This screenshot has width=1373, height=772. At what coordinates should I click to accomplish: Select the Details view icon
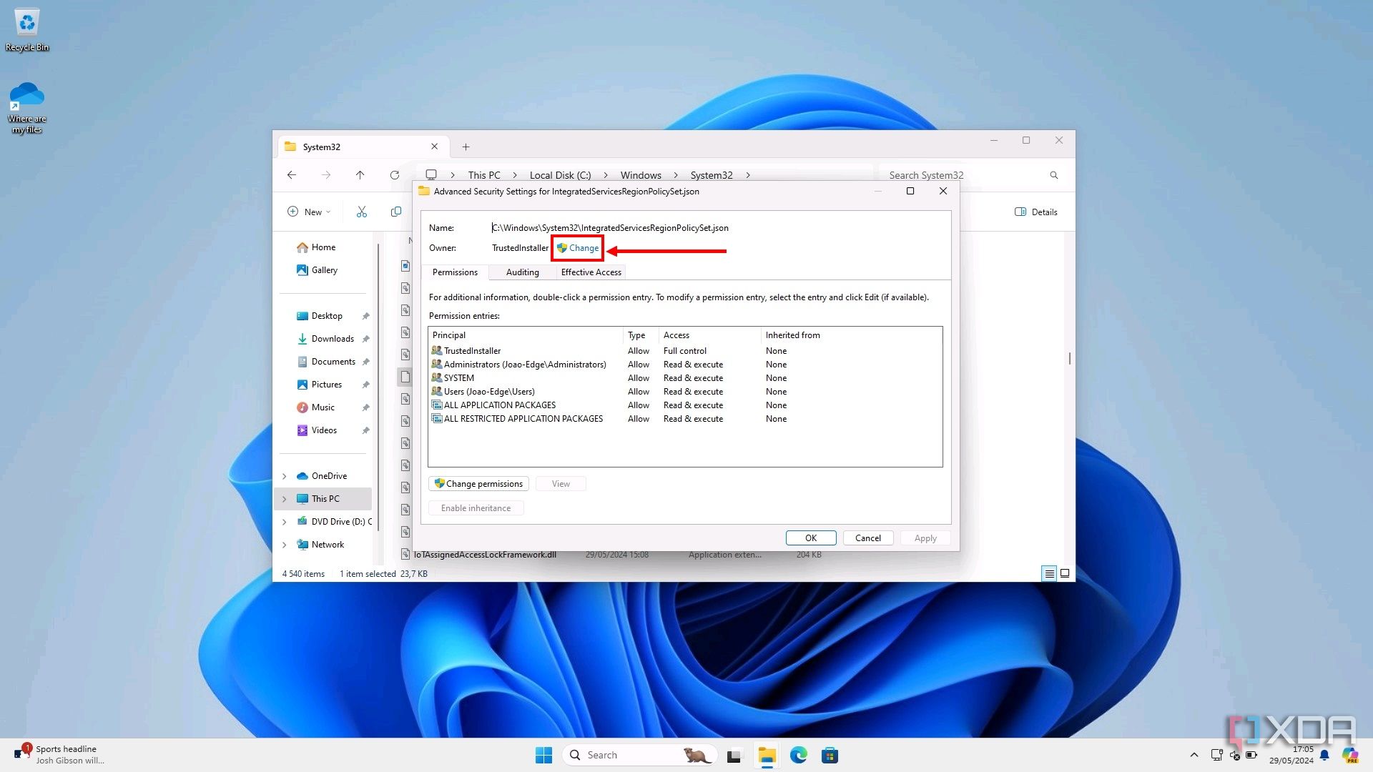pyautogui.click(x=1048, y=573)
